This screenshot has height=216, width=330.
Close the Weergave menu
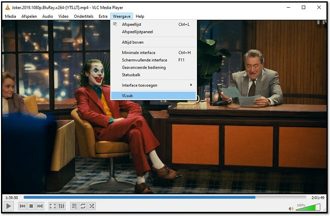tap(121, 16)
